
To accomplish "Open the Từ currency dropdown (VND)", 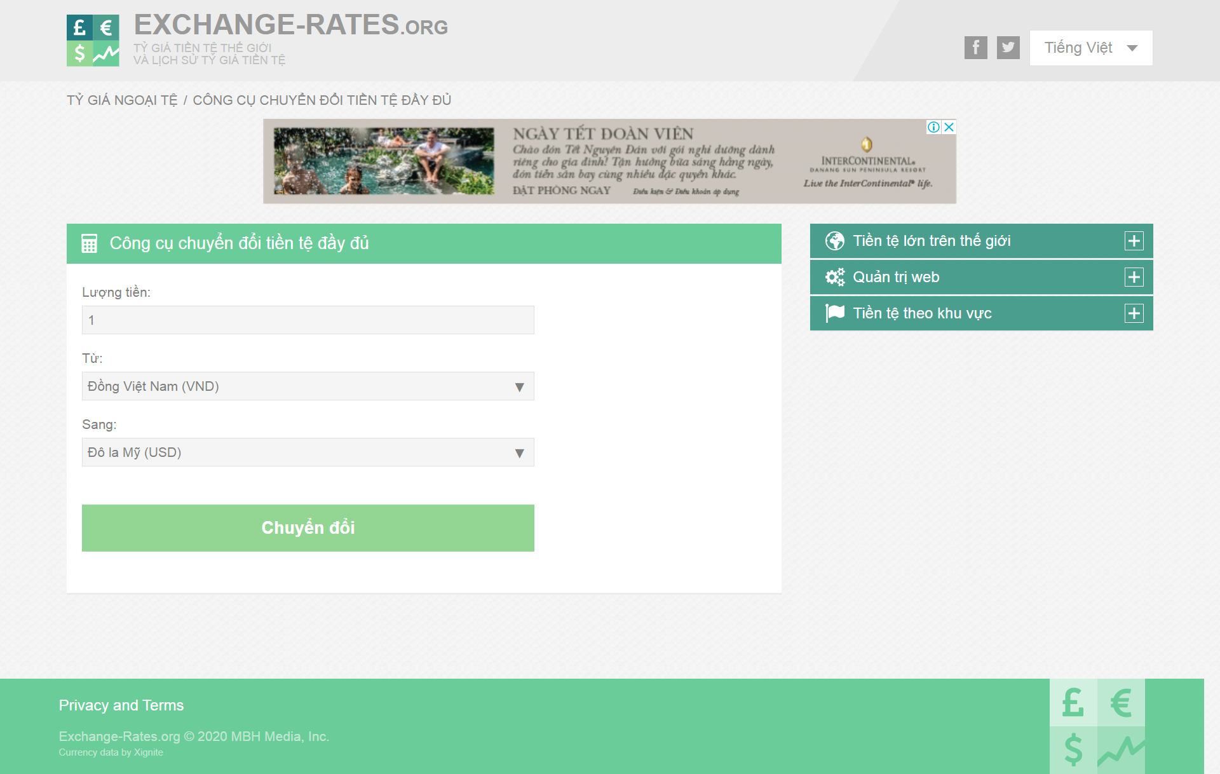I will tap(308, 386).
